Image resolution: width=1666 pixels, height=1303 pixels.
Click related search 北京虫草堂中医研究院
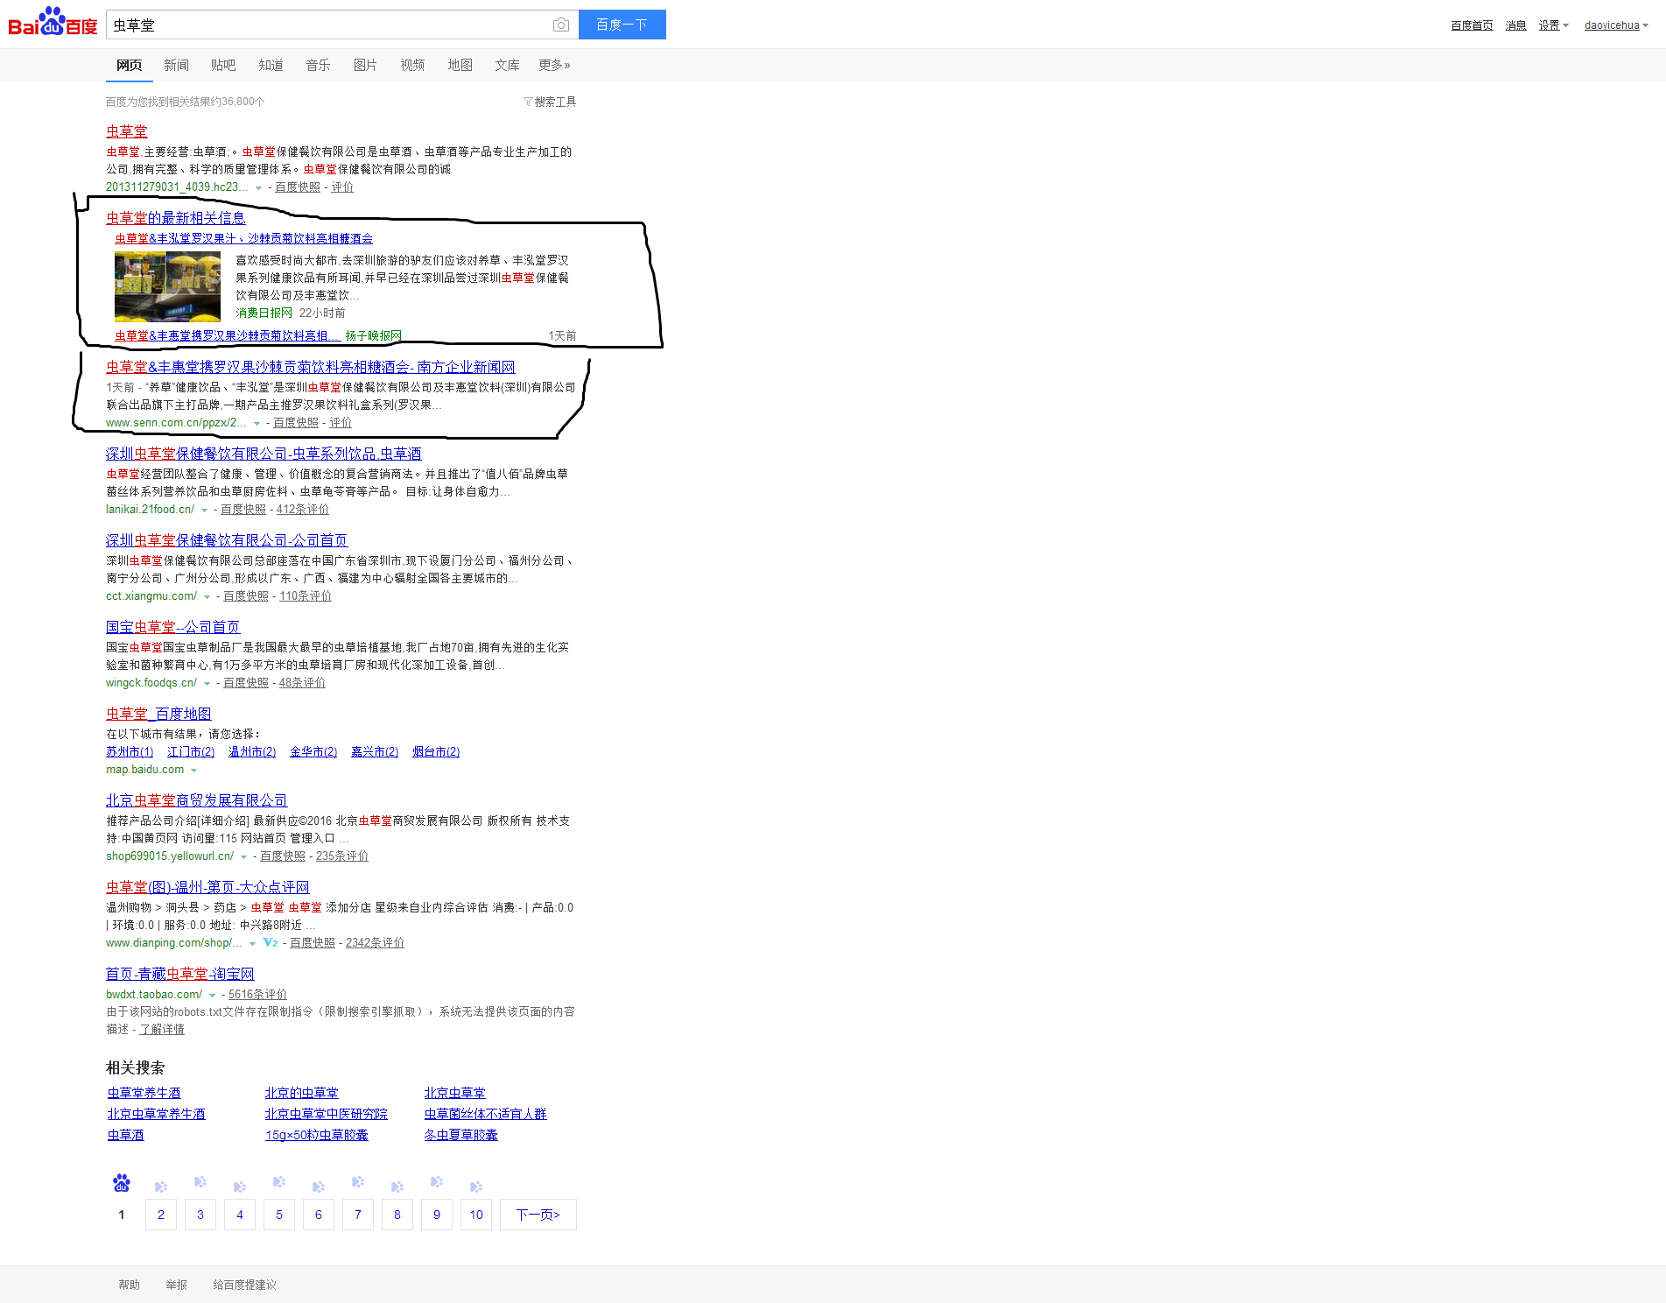[327, 1114]
